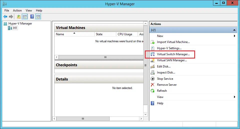This screenshot has height=129, width=240.
Task: Open the File menu
Action: (x=7, y=10)
